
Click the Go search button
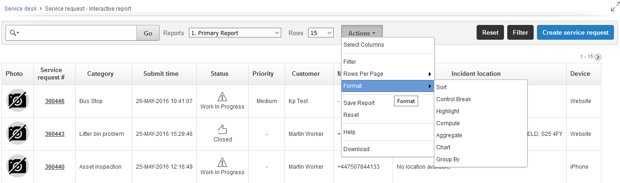(148, 33)
